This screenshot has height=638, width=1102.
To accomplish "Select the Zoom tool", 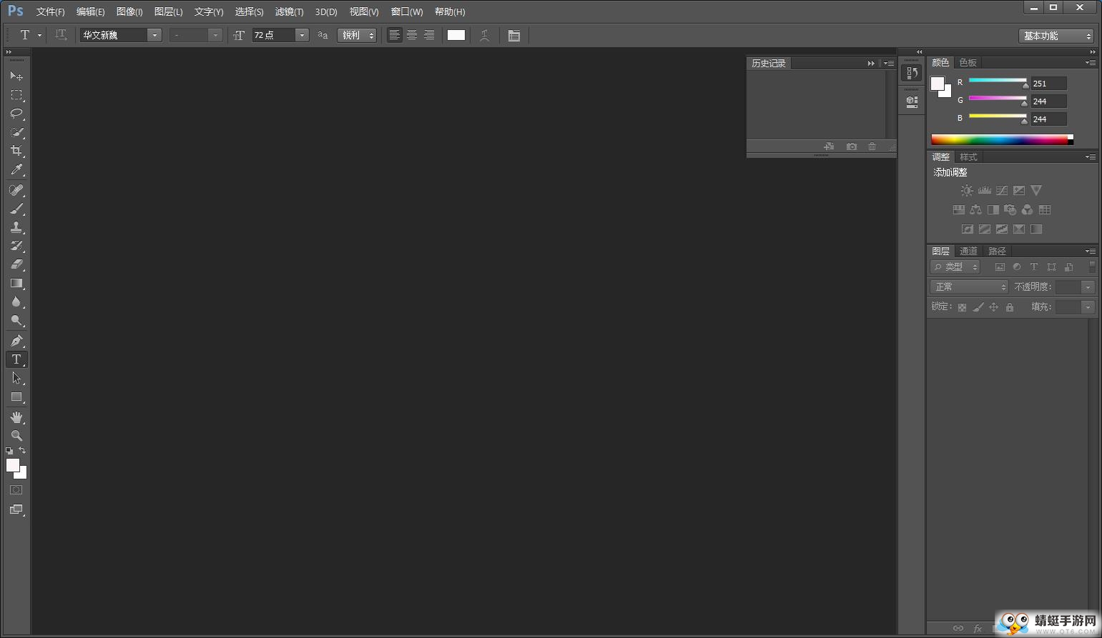I will point(16,436).
